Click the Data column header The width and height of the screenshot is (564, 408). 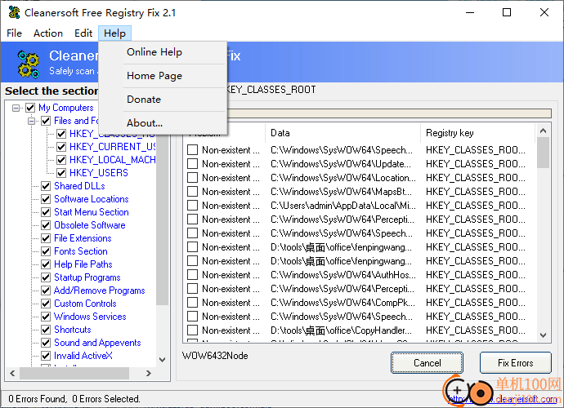(342, 133)
